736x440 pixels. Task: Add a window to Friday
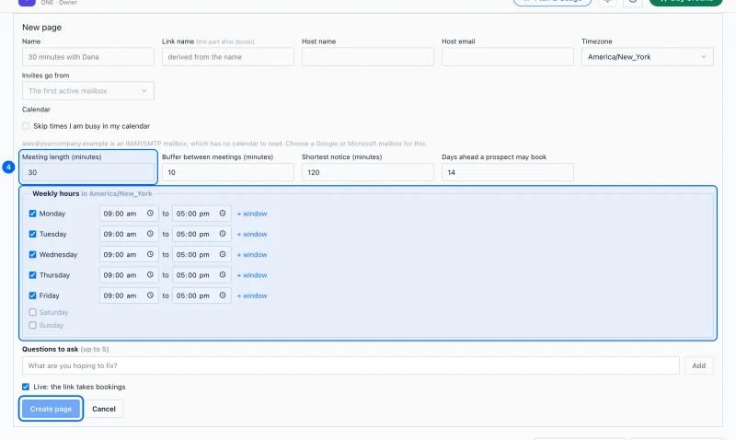[x=252, y=295]
